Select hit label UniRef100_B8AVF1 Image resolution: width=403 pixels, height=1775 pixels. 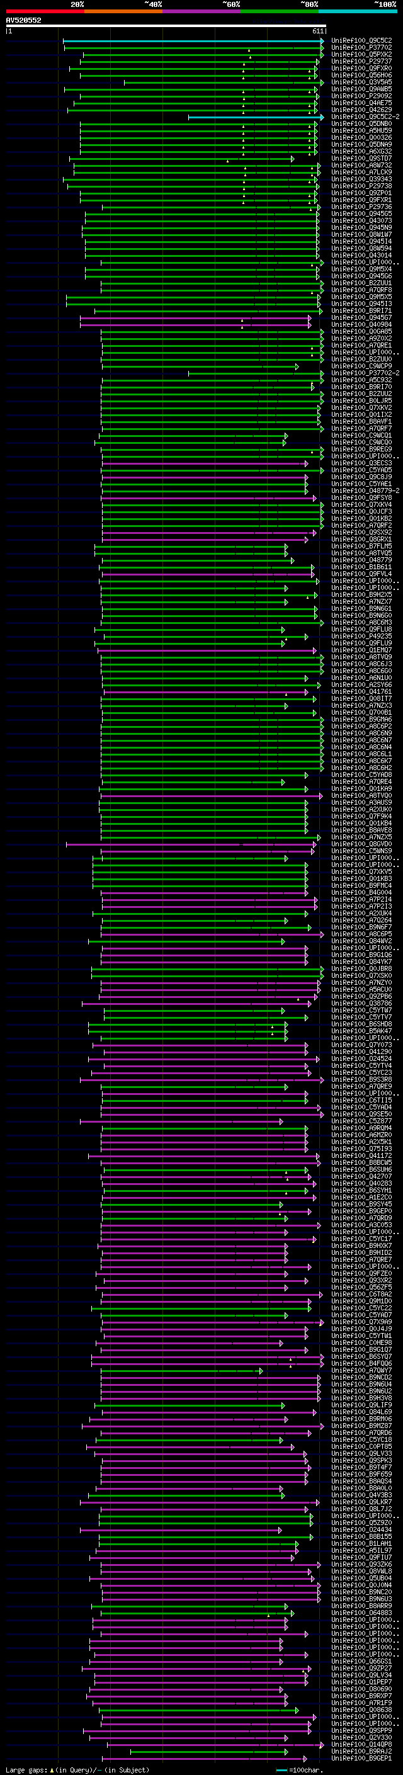[361, 422]
